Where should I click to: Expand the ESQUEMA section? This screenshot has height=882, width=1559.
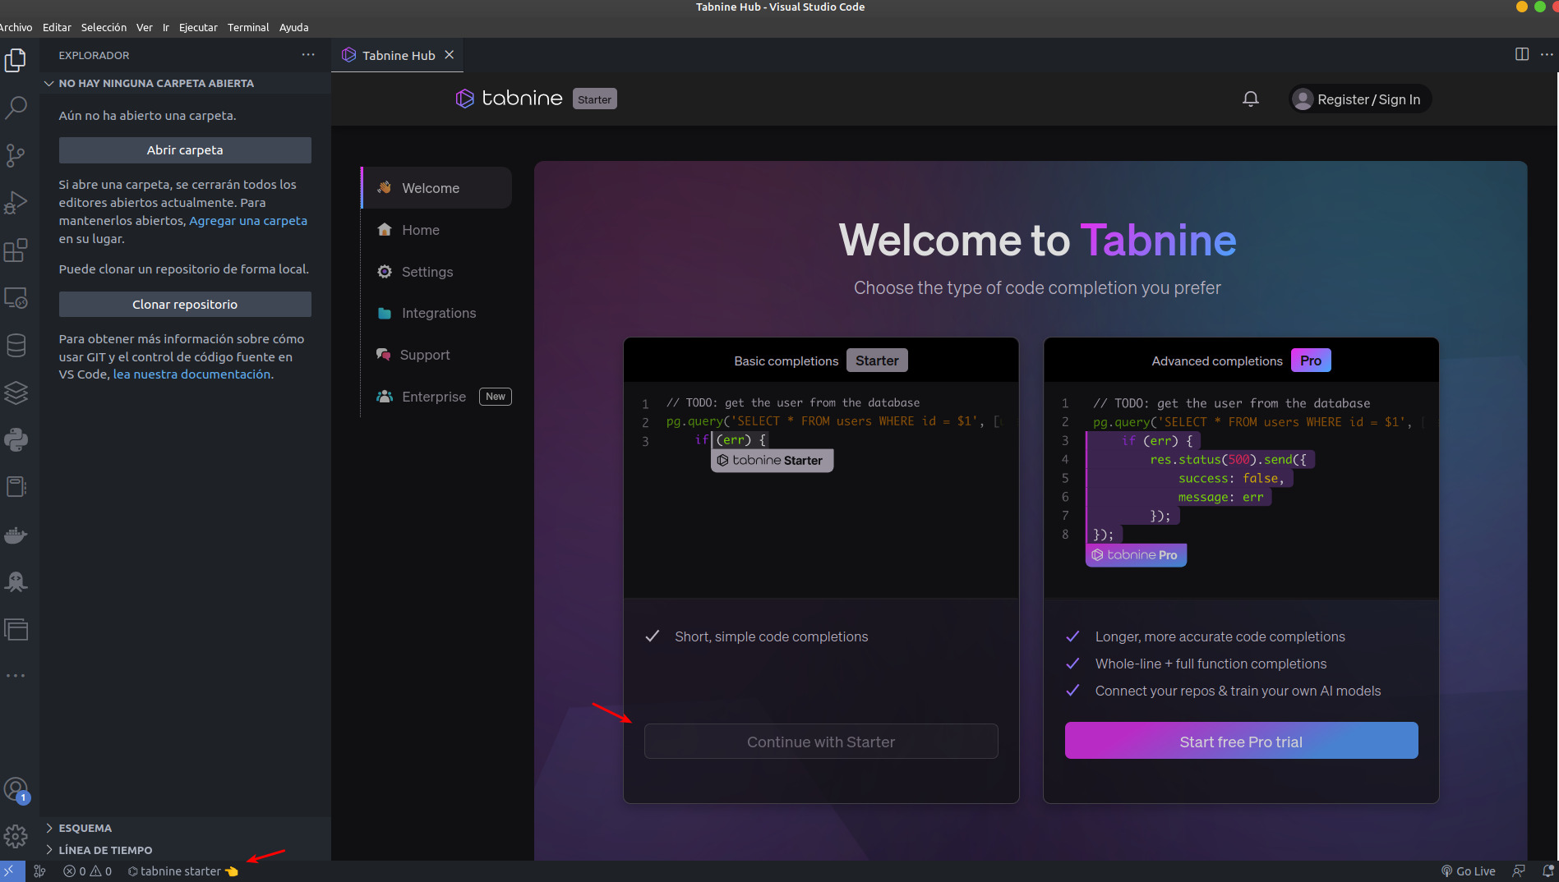[85, 828]
